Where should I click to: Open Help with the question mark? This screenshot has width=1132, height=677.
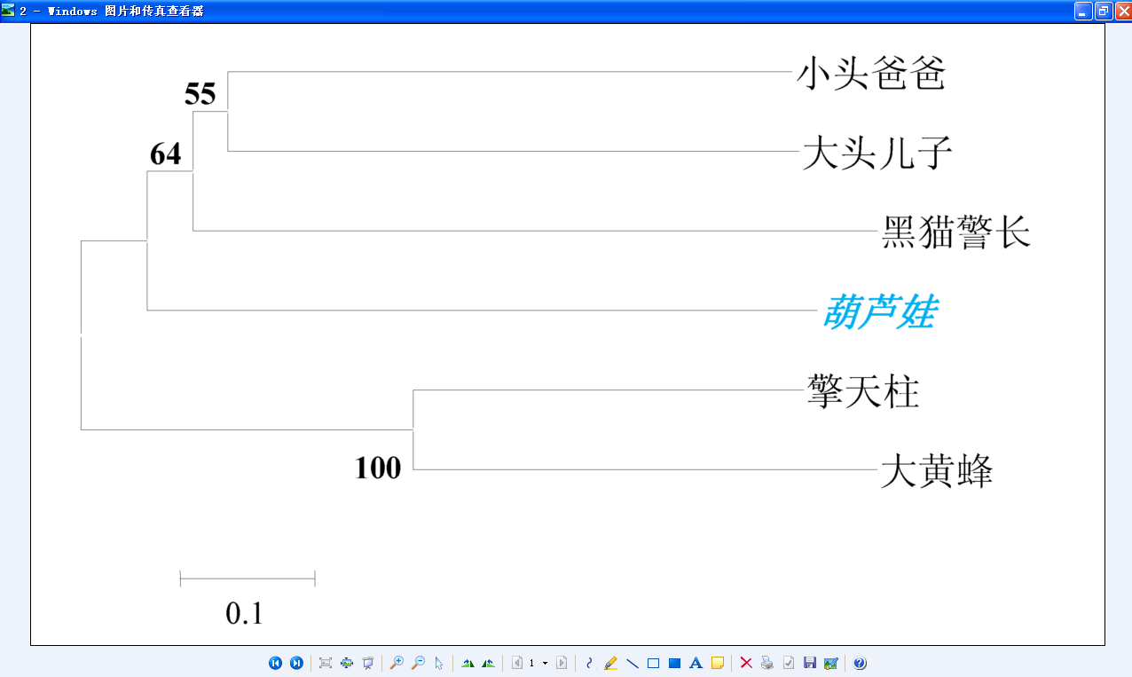[860, 663]
